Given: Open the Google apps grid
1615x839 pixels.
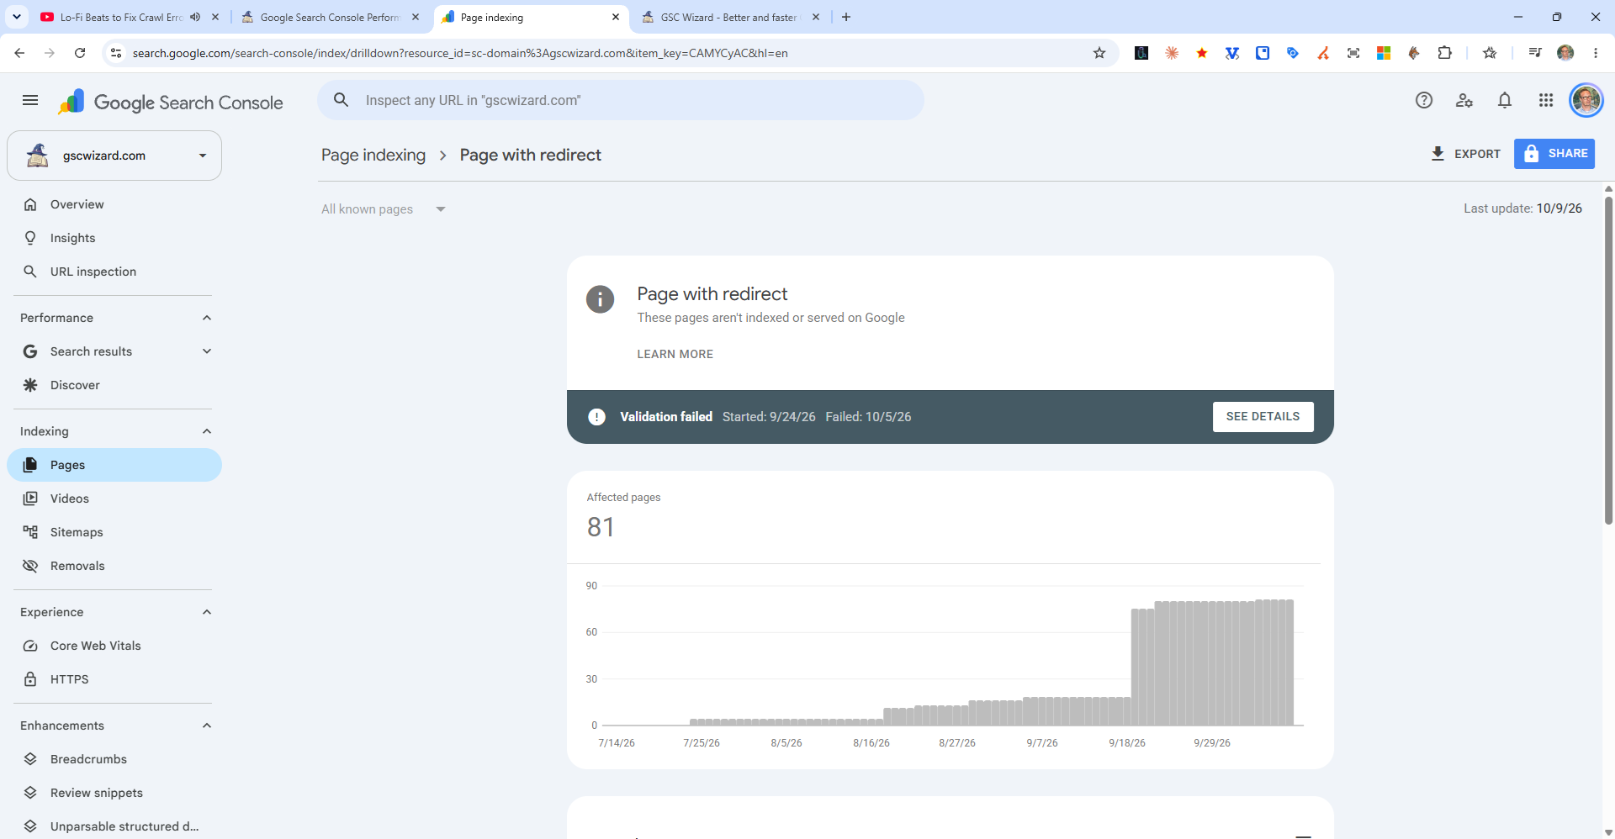Looking at the screenshot, I should (1546, 101).
